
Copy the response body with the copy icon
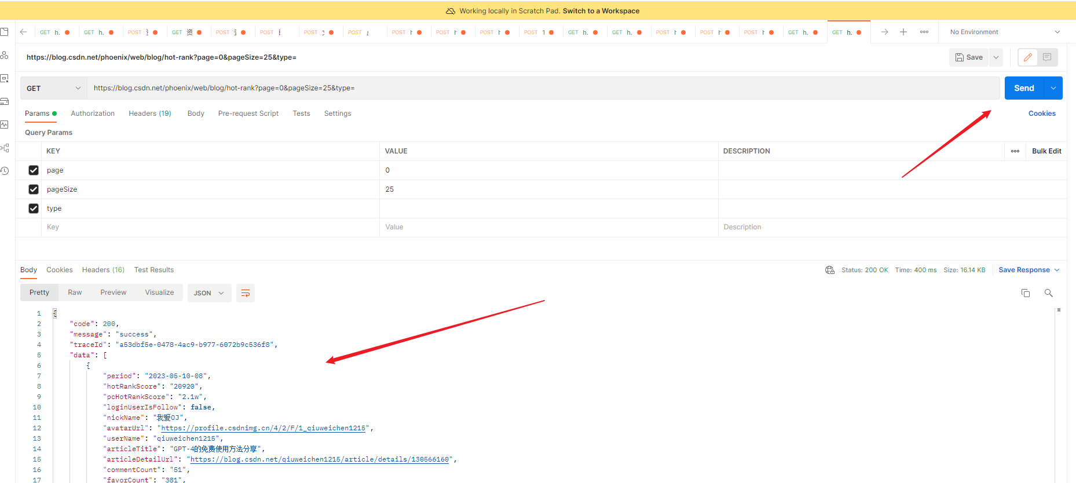(x=1026, y=293)
